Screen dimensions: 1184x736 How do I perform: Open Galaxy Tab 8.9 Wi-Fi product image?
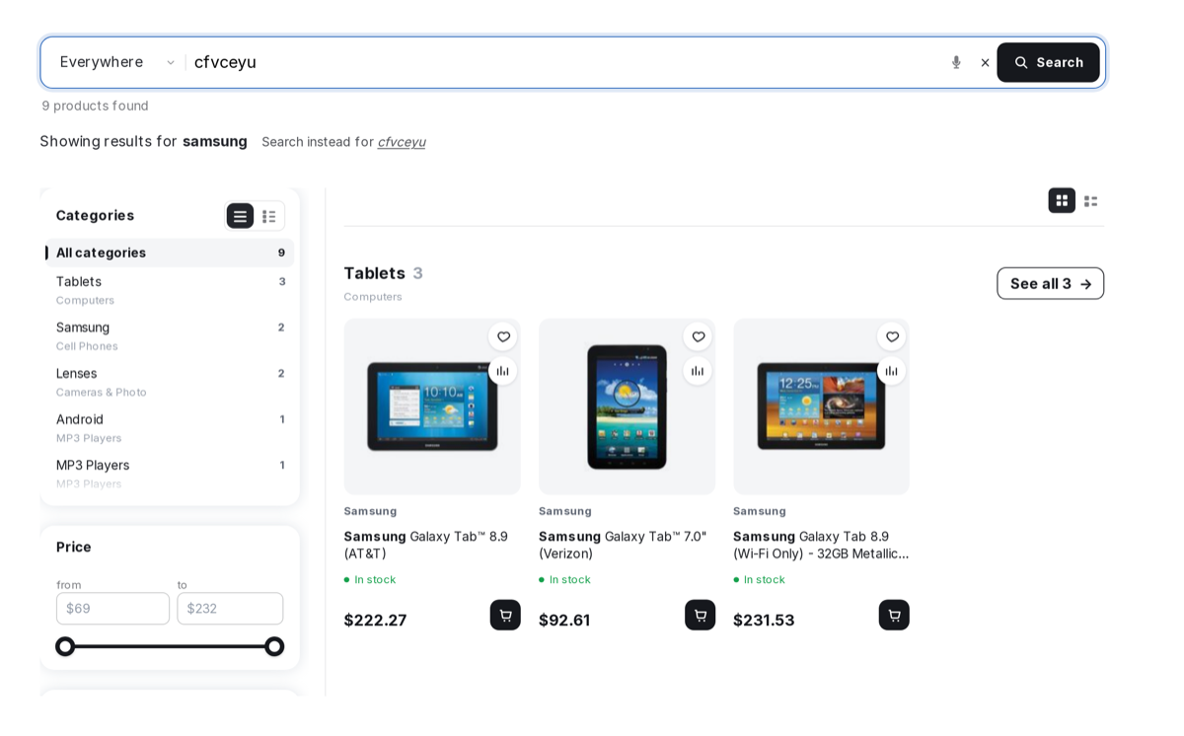click(821, 406)
